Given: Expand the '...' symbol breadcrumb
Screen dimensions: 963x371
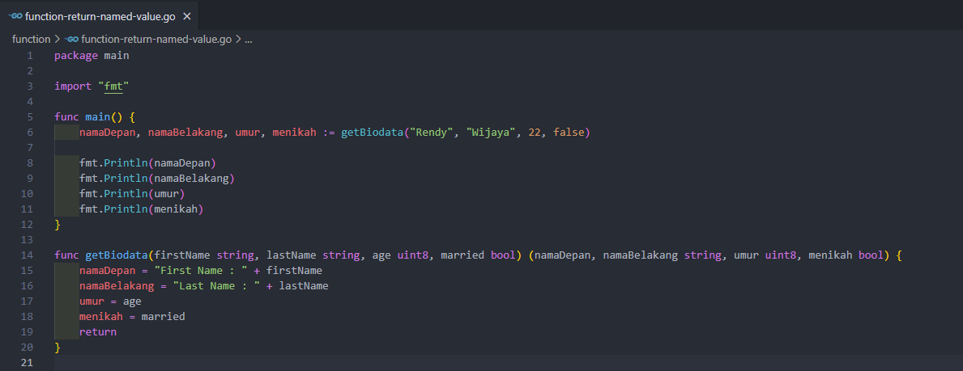Looking at the screenshot, I should point(249,40).
